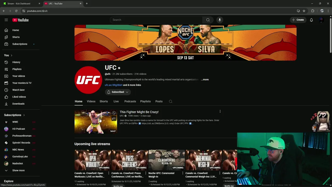
Task: Search within the UFC channel
Action: tap(170, 101)
